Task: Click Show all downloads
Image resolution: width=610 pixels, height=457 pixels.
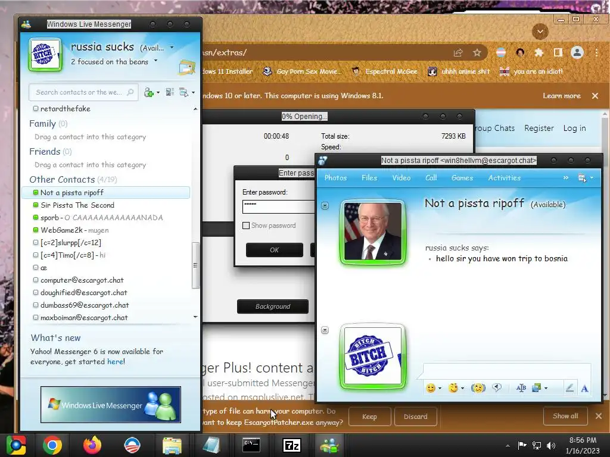Action: [x=565, y=416]
